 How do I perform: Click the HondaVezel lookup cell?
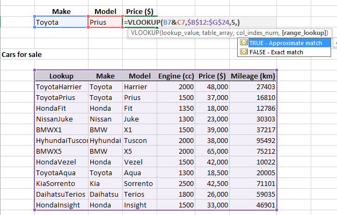click(61, 162)
